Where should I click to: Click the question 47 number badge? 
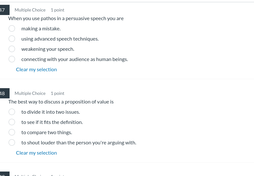(3, 10)
